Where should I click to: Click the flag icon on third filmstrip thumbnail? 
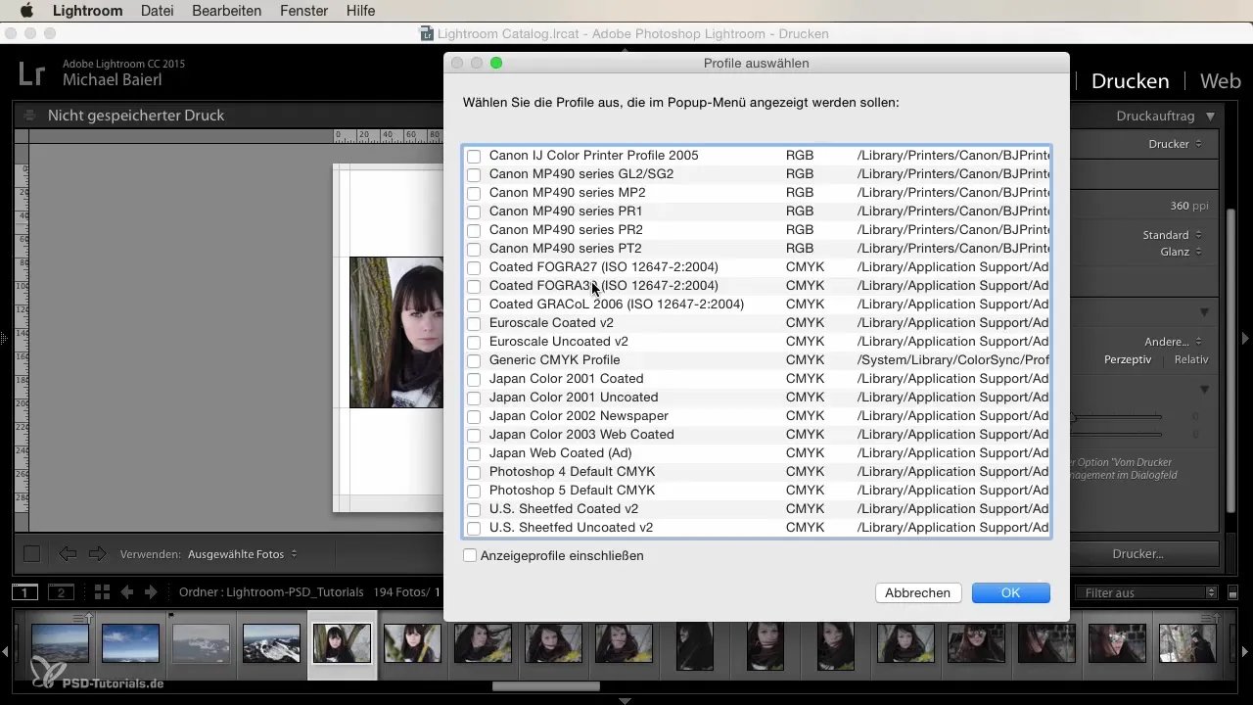point(173,617)
